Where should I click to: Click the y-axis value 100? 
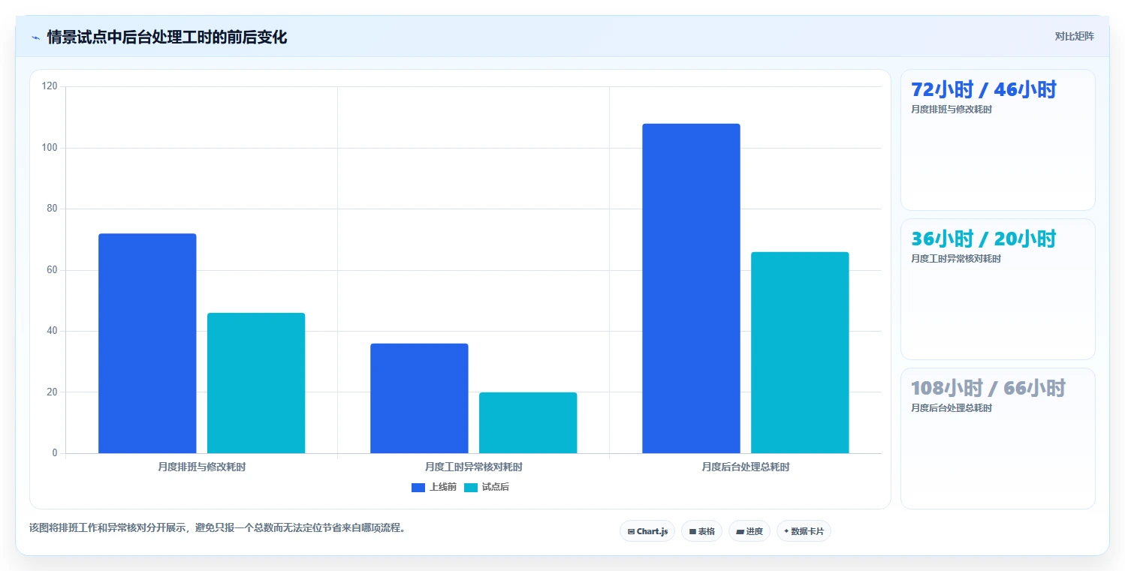(50, 148)
